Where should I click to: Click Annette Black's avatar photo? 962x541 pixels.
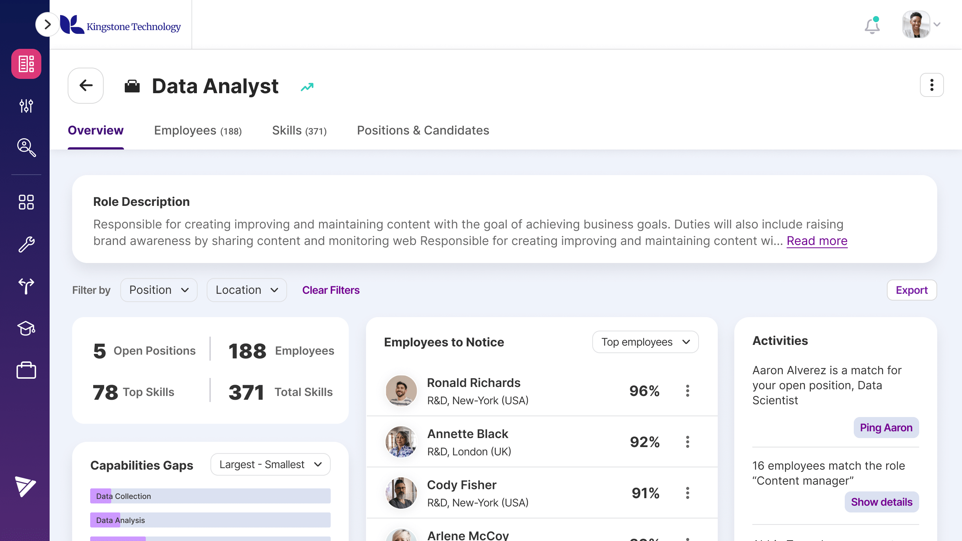pos(401,442)
